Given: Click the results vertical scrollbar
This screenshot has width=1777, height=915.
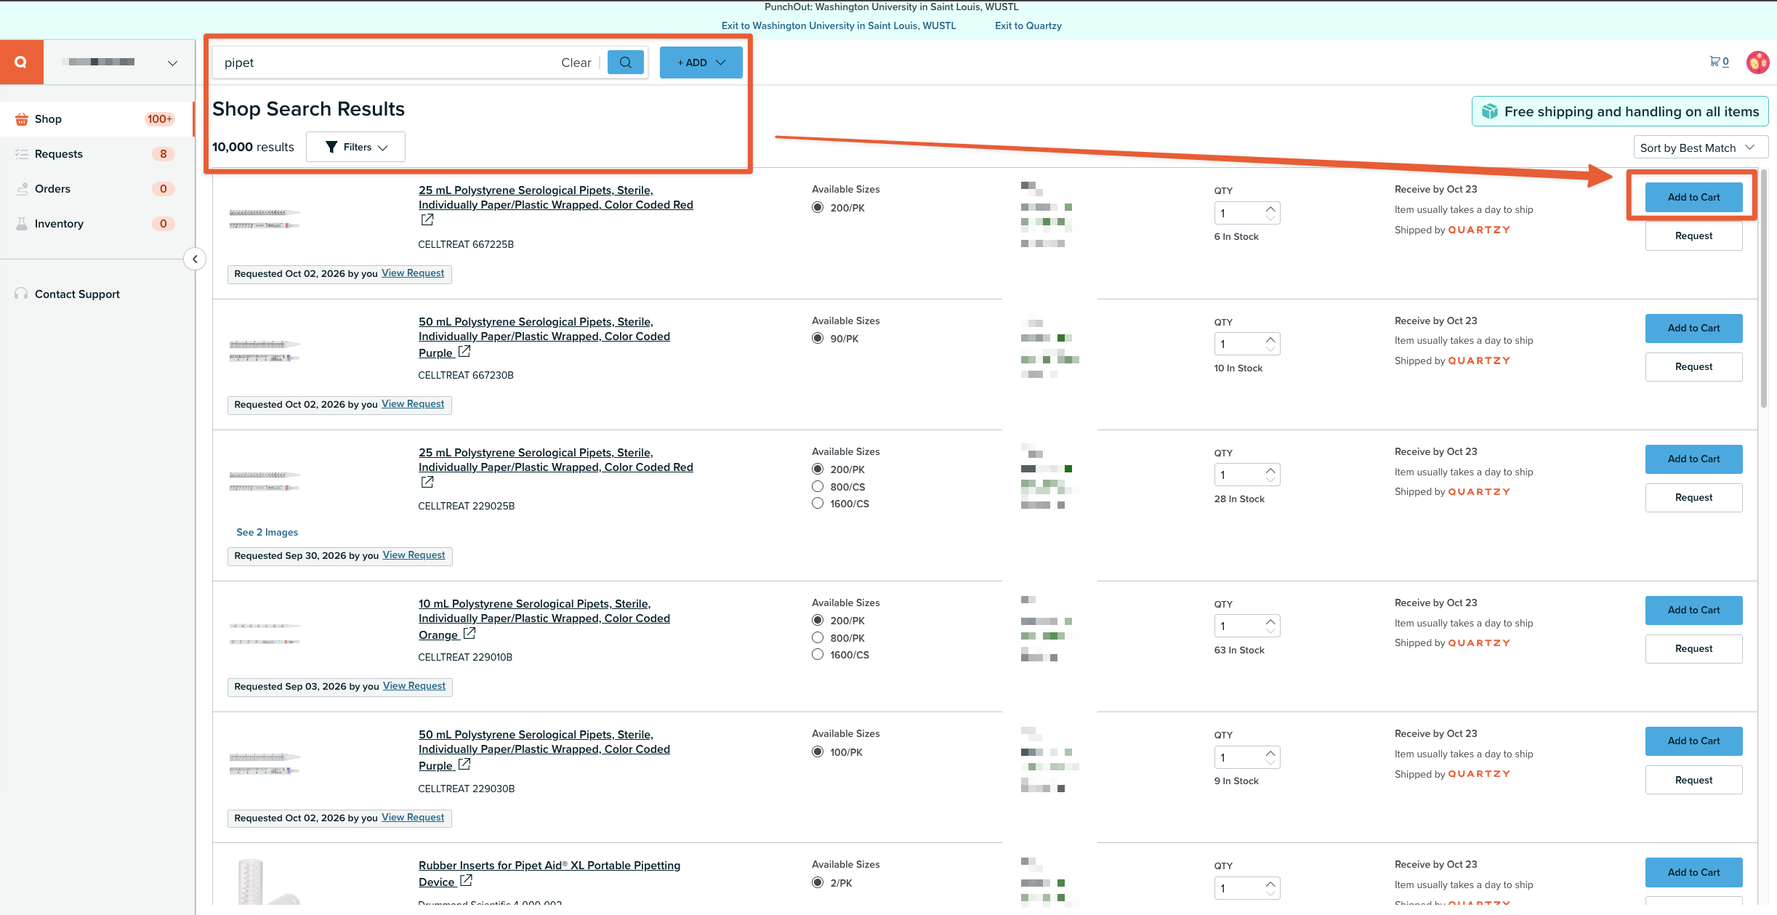Looking at the screenshot, I should point(1763,288).
